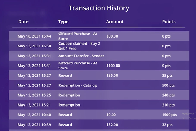Screen dimensions: 196x131
Task: Select the Redemption row at 15:25
Action: [99, 95]
